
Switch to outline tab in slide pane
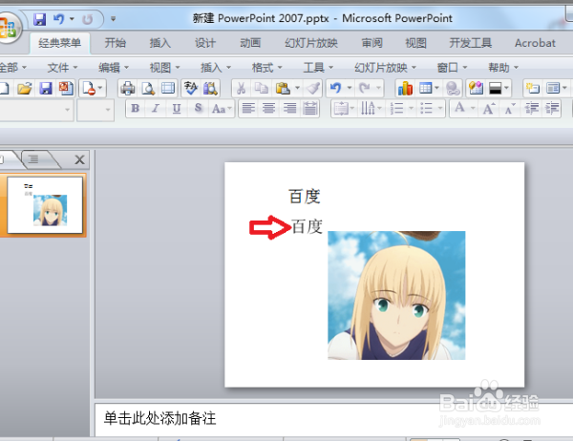pos(33,159)
